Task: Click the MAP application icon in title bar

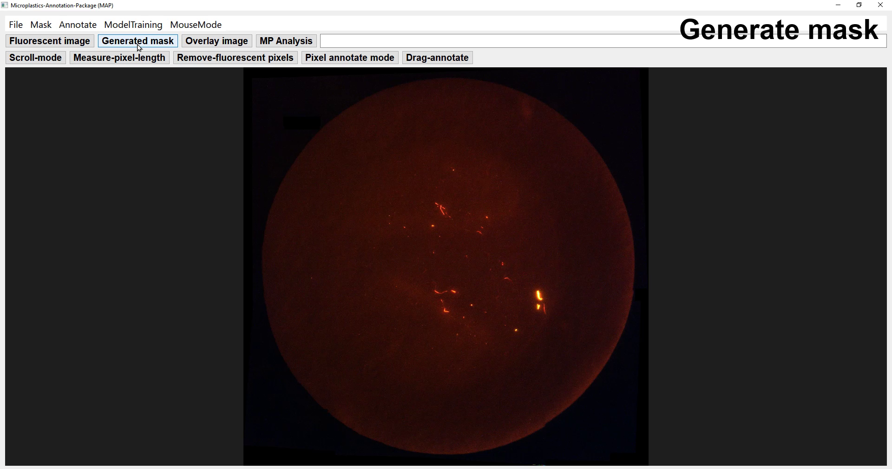Action: click(5, 5)
